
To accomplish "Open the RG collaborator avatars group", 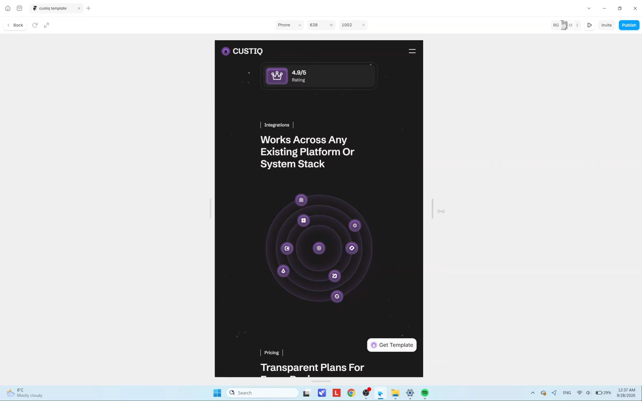I will coord(566,25).
